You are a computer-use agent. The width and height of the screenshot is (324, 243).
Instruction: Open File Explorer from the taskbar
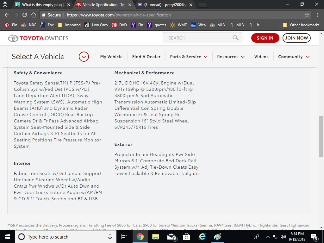pos(155,237)
